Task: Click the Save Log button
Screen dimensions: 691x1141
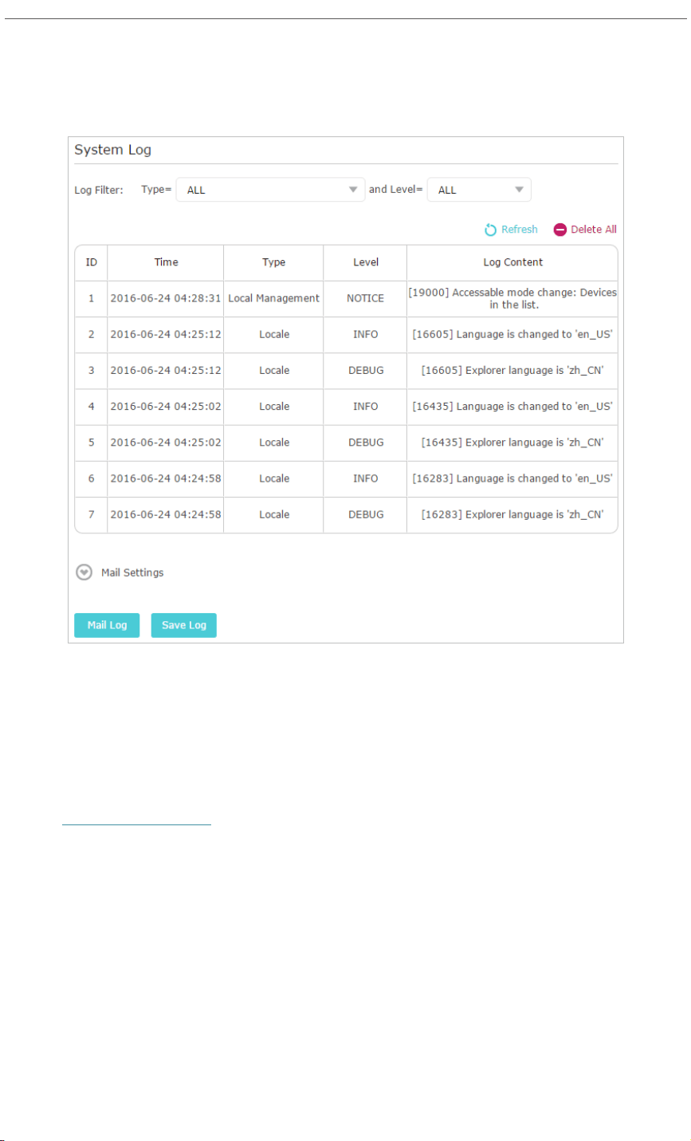Action: 184,625
